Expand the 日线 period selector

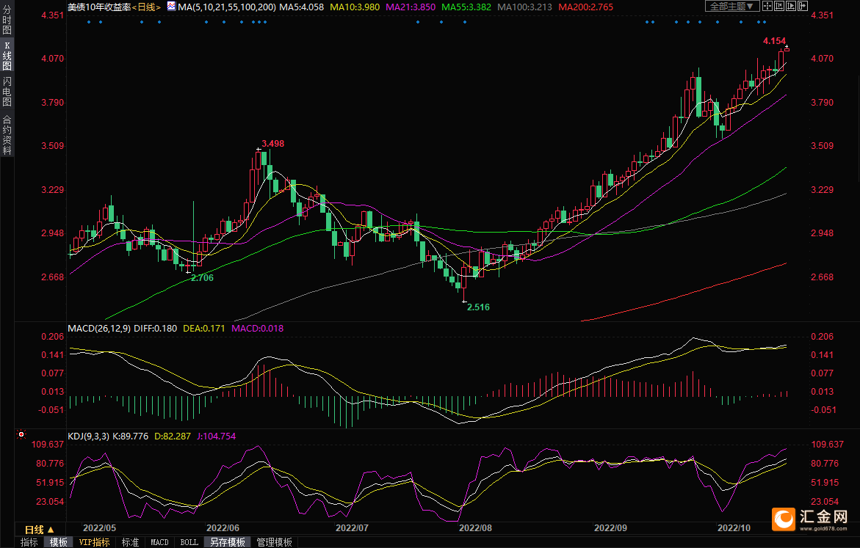[x=40, y=530]
